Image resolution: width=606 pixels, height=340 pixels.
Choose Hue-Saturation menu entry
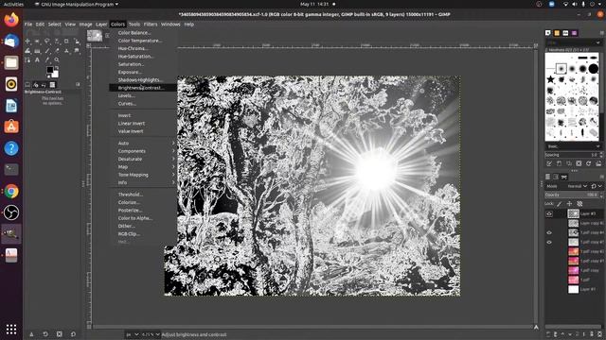click(143, 57)
